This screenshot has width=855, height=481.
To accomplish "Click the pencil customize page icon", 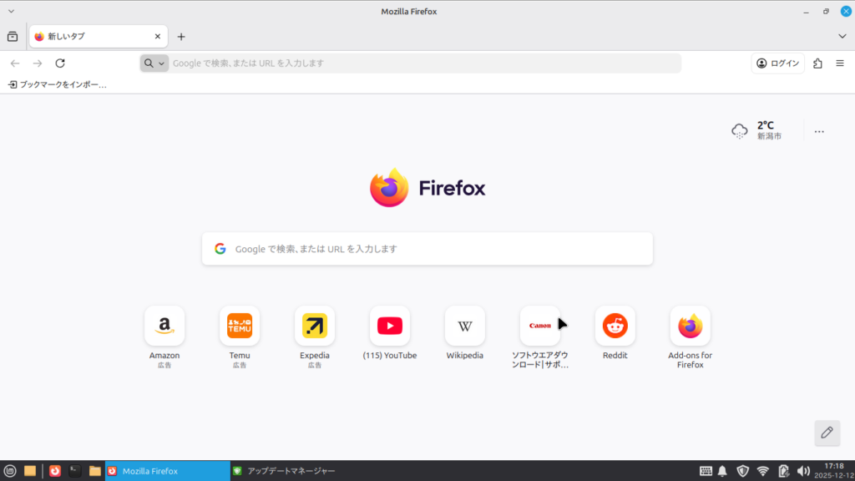I will coord(827,432).
